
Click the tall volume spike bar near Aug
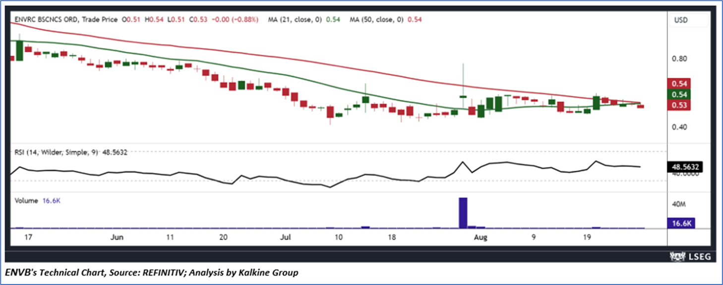[463, 213]
